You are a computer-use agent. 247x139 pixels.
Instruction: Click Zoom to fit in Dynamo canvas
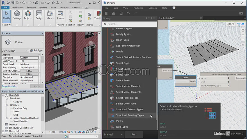tap(243, 30)
